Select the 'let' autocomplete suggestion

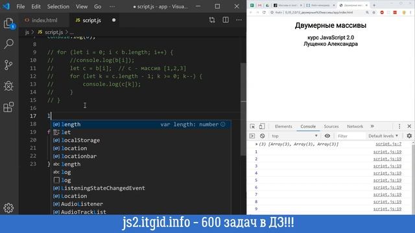(141, 132)
